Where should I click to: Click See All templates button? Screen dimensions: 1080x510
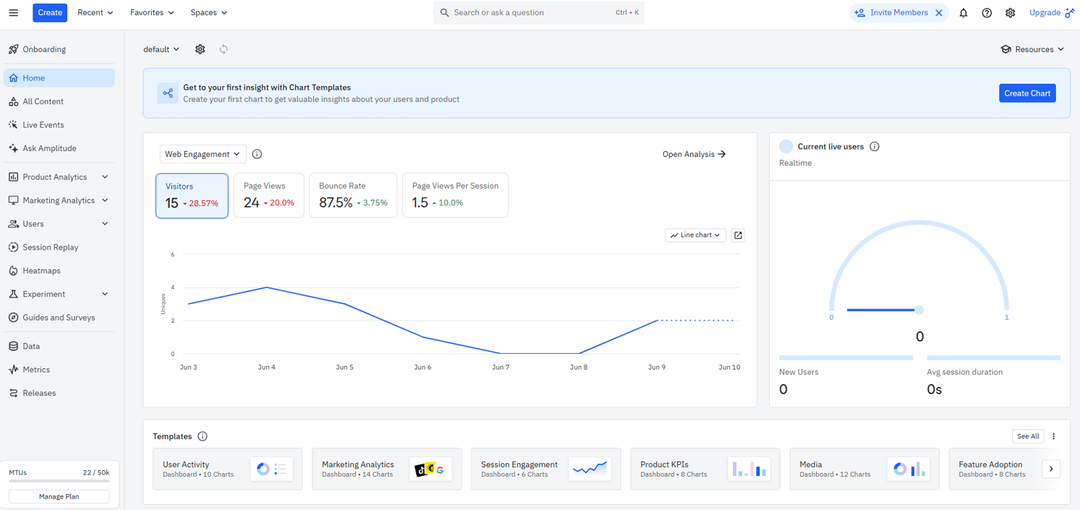click(x=1027, y=436)
